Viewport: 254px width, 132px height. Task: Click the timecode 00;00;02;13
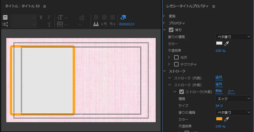tap(127, 24)
